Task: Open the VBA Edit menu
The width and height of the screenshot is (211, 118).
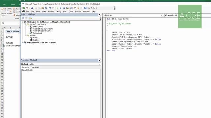Action: coord(32,12)
